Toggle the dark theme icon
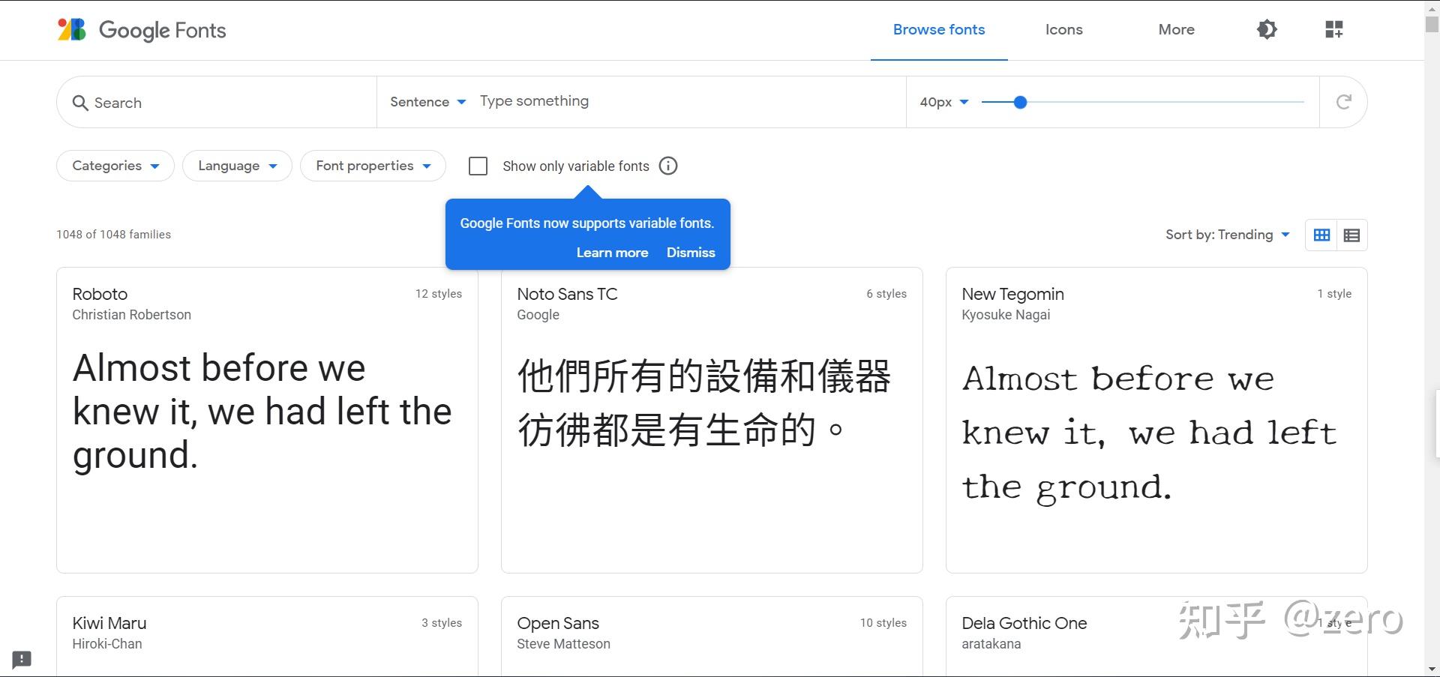 click(x=1267, y=29)
